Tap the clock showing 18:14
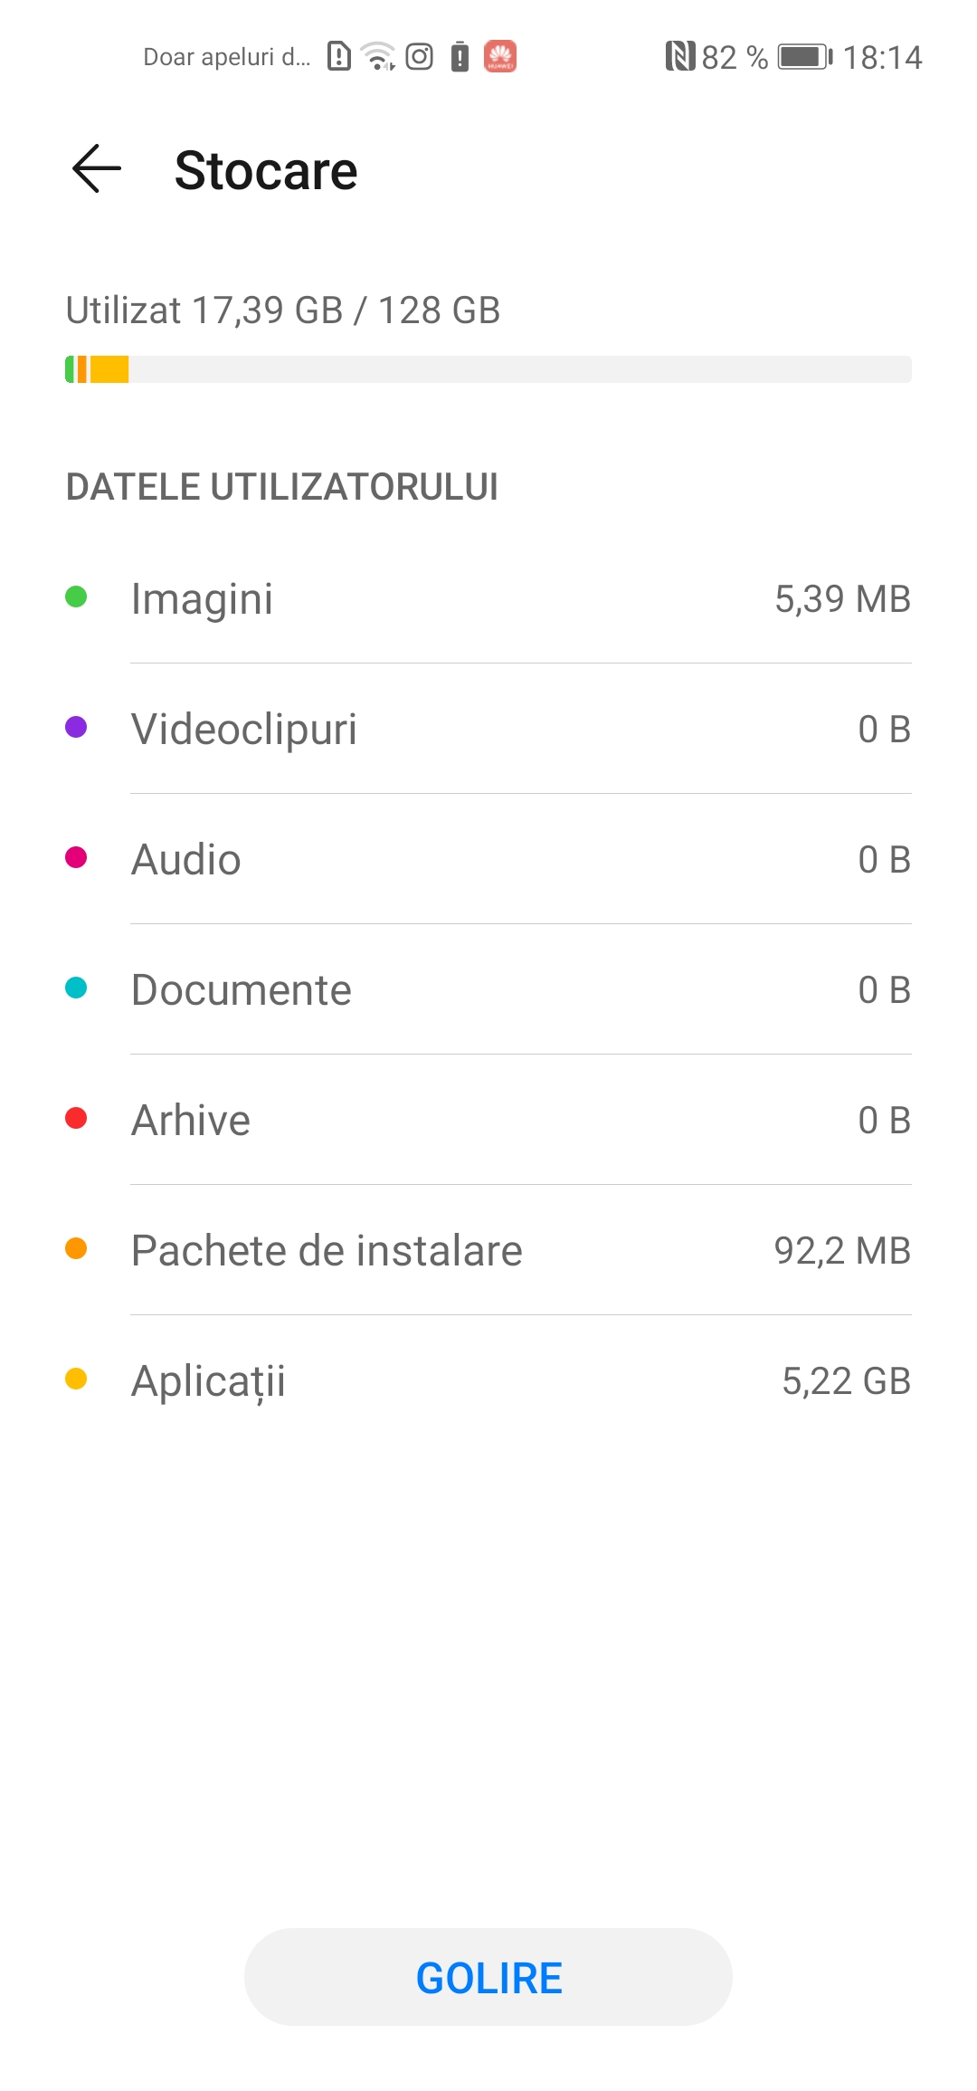The width and height of the screenshot is (977, 2091). 882,58
